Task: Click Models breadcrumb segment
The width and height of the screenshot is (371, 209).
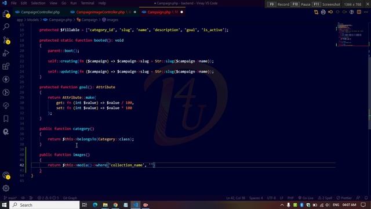Action: [x=33, y=20]
